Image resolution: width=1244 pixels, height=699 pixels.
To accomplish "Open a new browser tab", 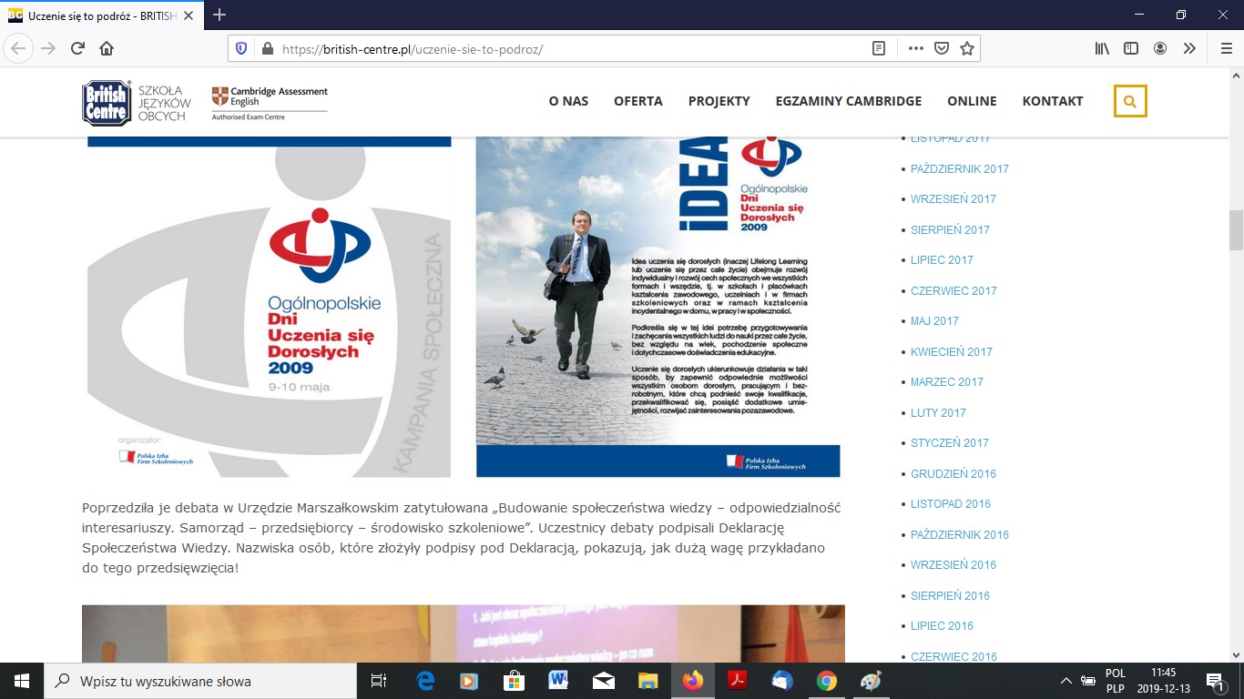I will [x=219, y=15].
